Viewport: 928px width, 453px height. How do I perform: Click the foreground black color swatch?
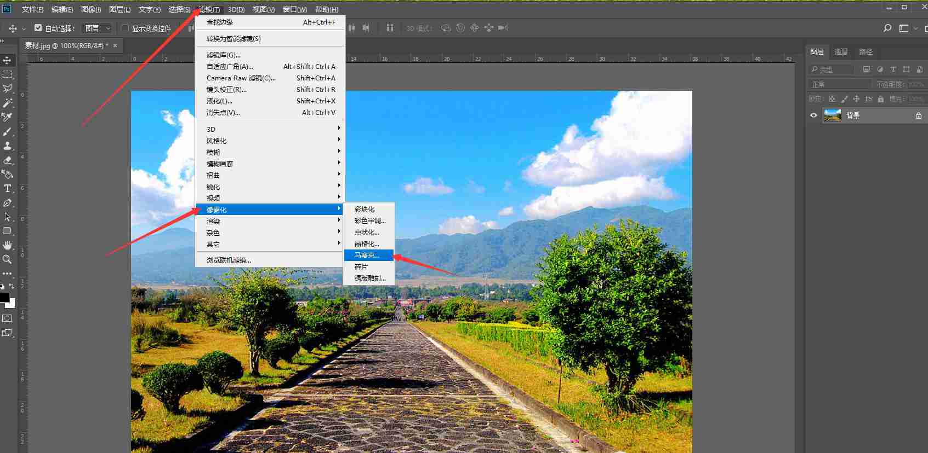[4, 298]
